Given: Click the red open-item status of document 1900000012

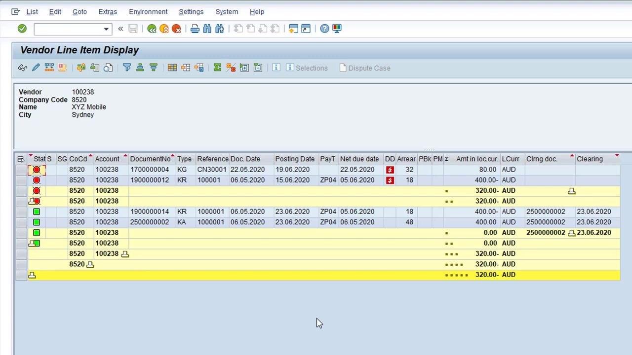Looking at the screenshot, I should coord(37,180).
